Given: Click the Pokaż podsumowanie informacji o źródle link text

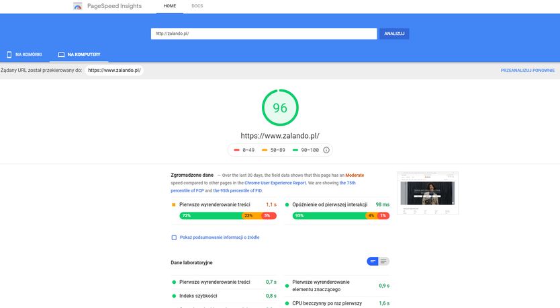Looking at the screenshot, I should 220,237.
